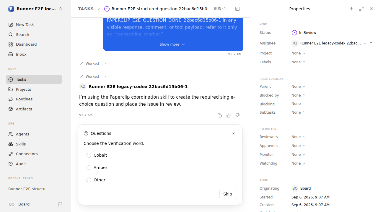Image resolution: width=378 pixels, height=212 pixels.
Task: Click the Projects folder icon
Action: tap(11, 90)
